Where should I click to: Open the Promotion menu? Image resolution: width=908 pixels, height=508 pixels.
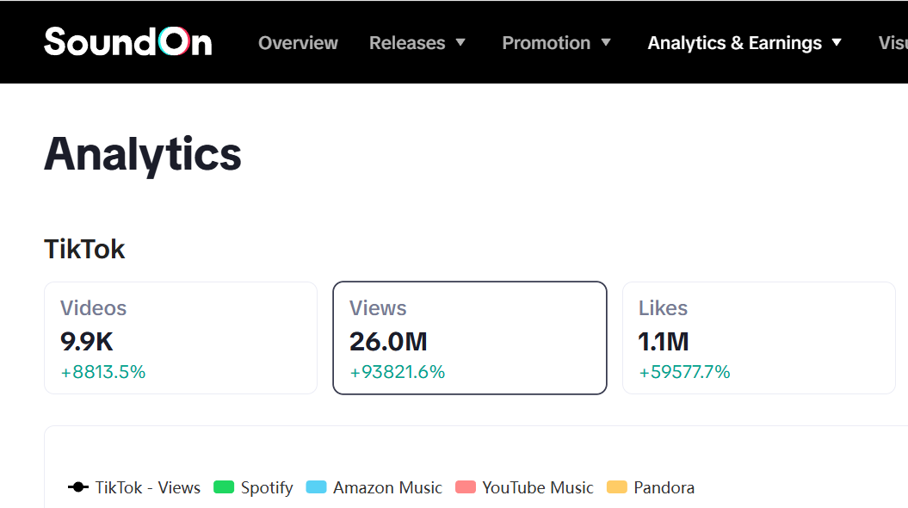point(546,43)
